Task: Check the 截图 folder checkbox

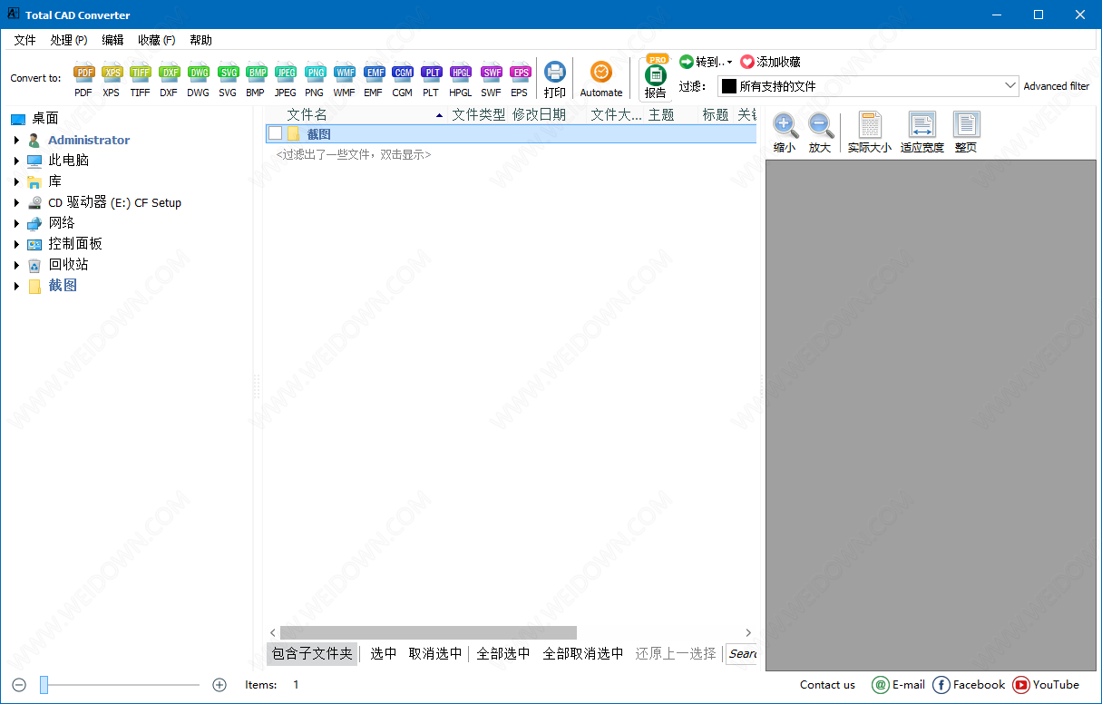Action: [x=275, y=134]
